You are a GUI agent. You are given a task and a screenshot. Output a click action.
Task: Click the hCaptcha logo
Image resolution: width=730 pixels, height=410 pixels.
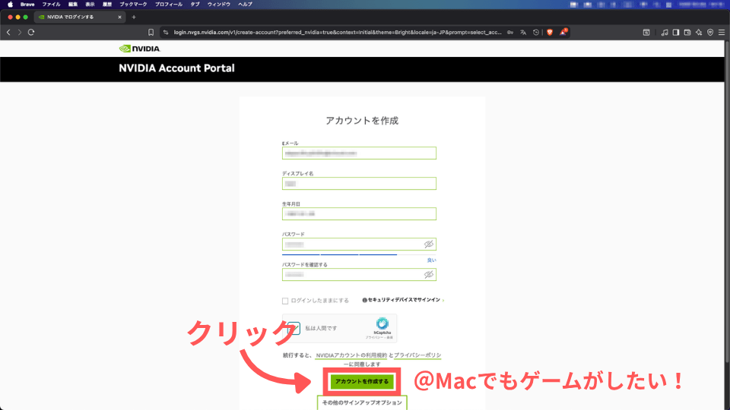pyautogui.click(x=382, y=323)
